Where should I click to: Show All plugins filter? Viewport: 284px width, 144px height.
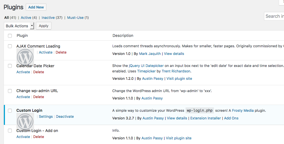7,17
